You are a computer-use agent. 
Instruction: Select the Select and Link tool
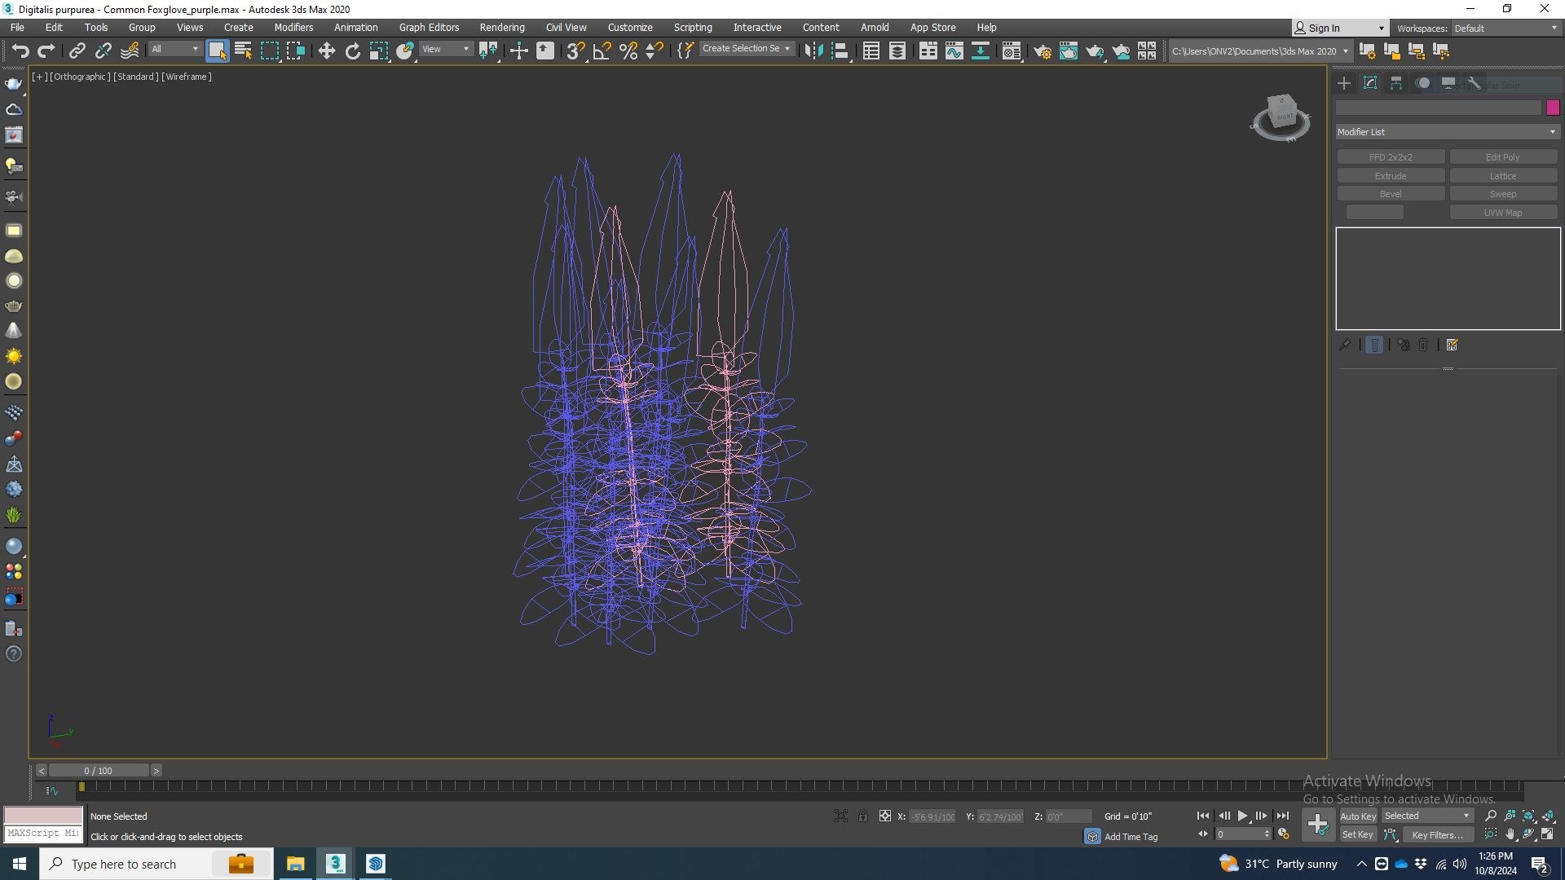(77, 51)
